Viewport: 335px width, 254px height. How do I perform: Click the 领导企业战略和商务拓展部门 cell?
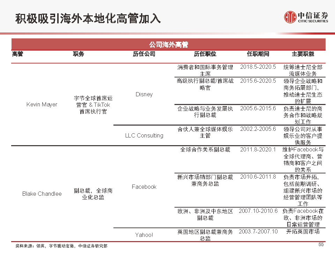coord(303,91)
